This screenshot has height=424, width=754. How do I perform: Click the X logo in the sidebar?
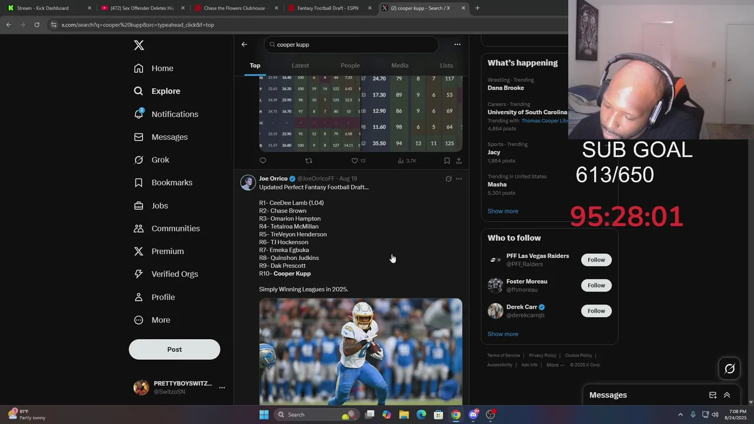point(138,45)
